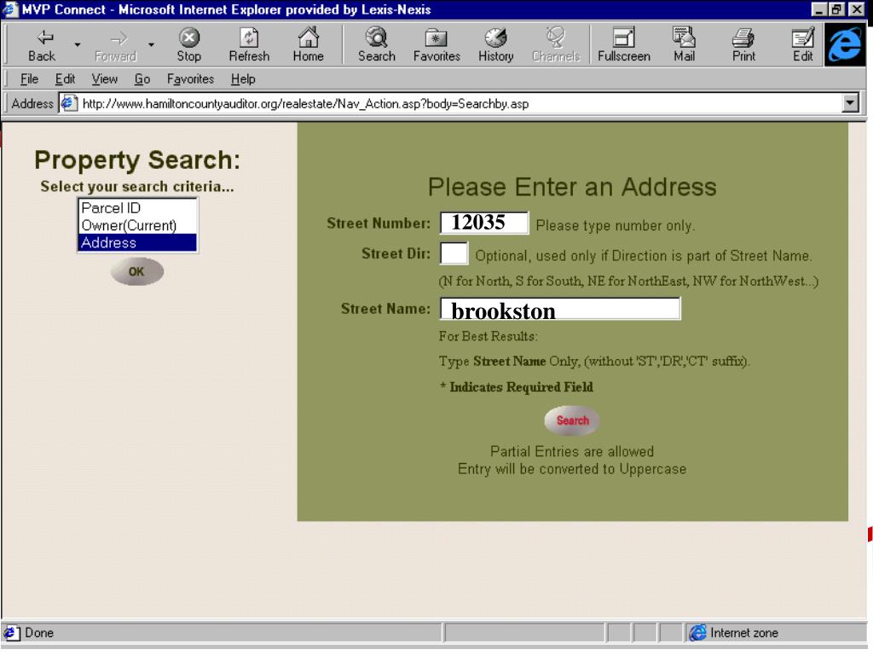Viewport: 873px width, 655px height.
Task: Click 'Entry will be converted to Uppercase' text
Action: click(572, 469)
